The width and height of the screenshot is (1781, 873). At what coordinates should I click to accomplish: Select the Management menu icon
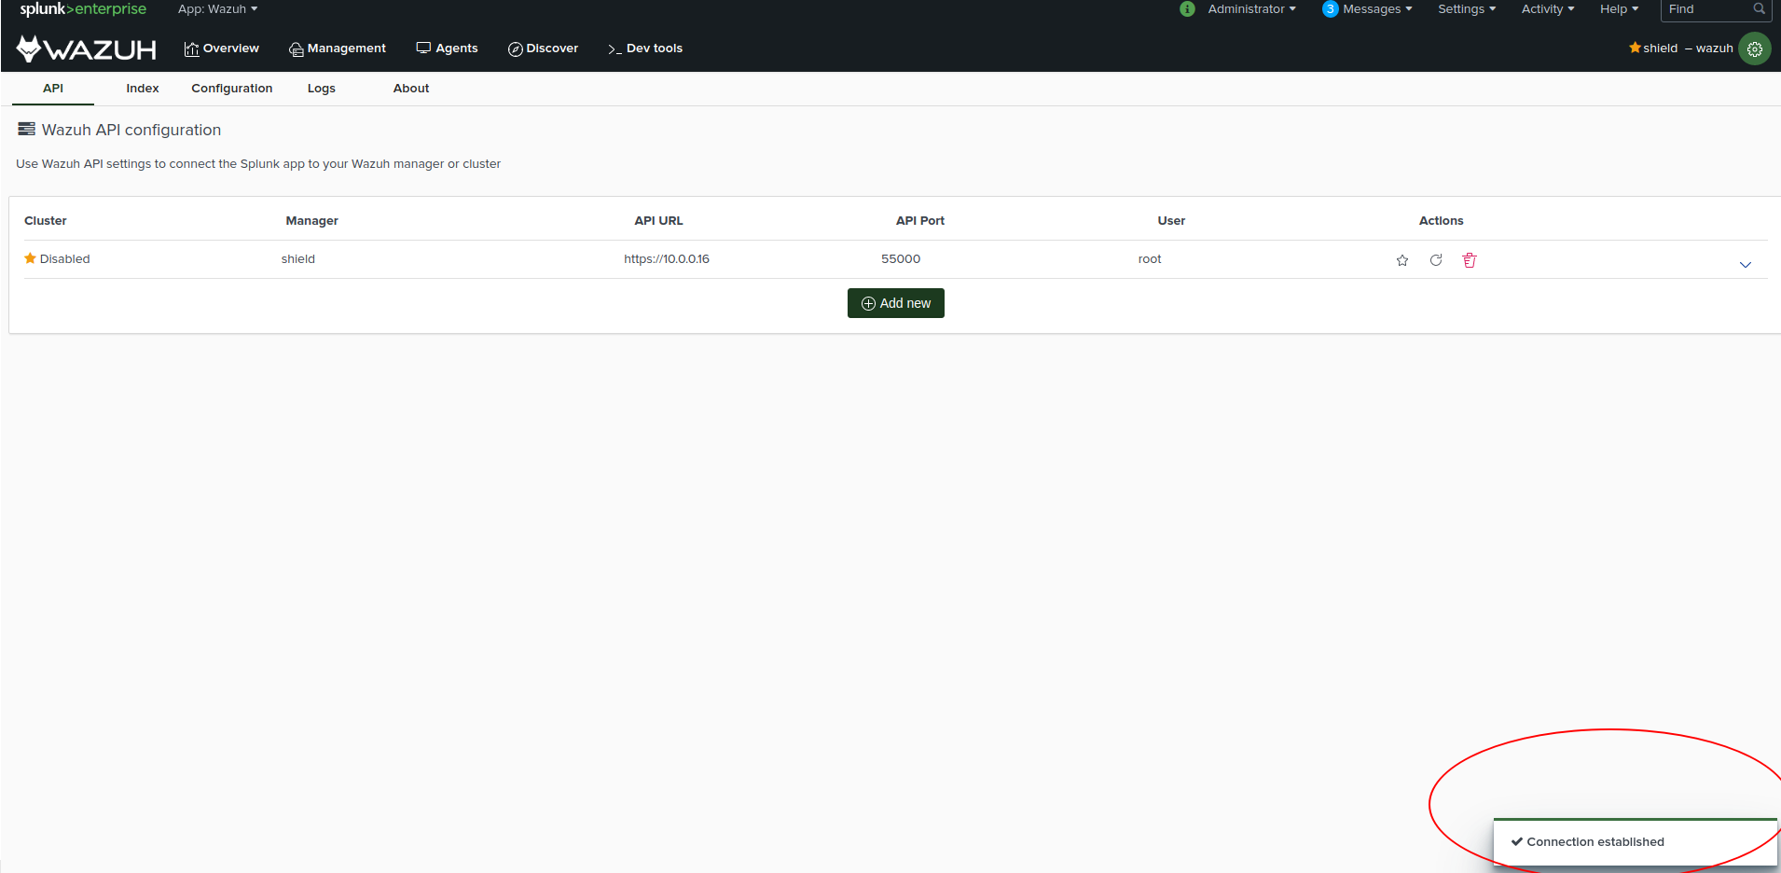tap(295, 48)
